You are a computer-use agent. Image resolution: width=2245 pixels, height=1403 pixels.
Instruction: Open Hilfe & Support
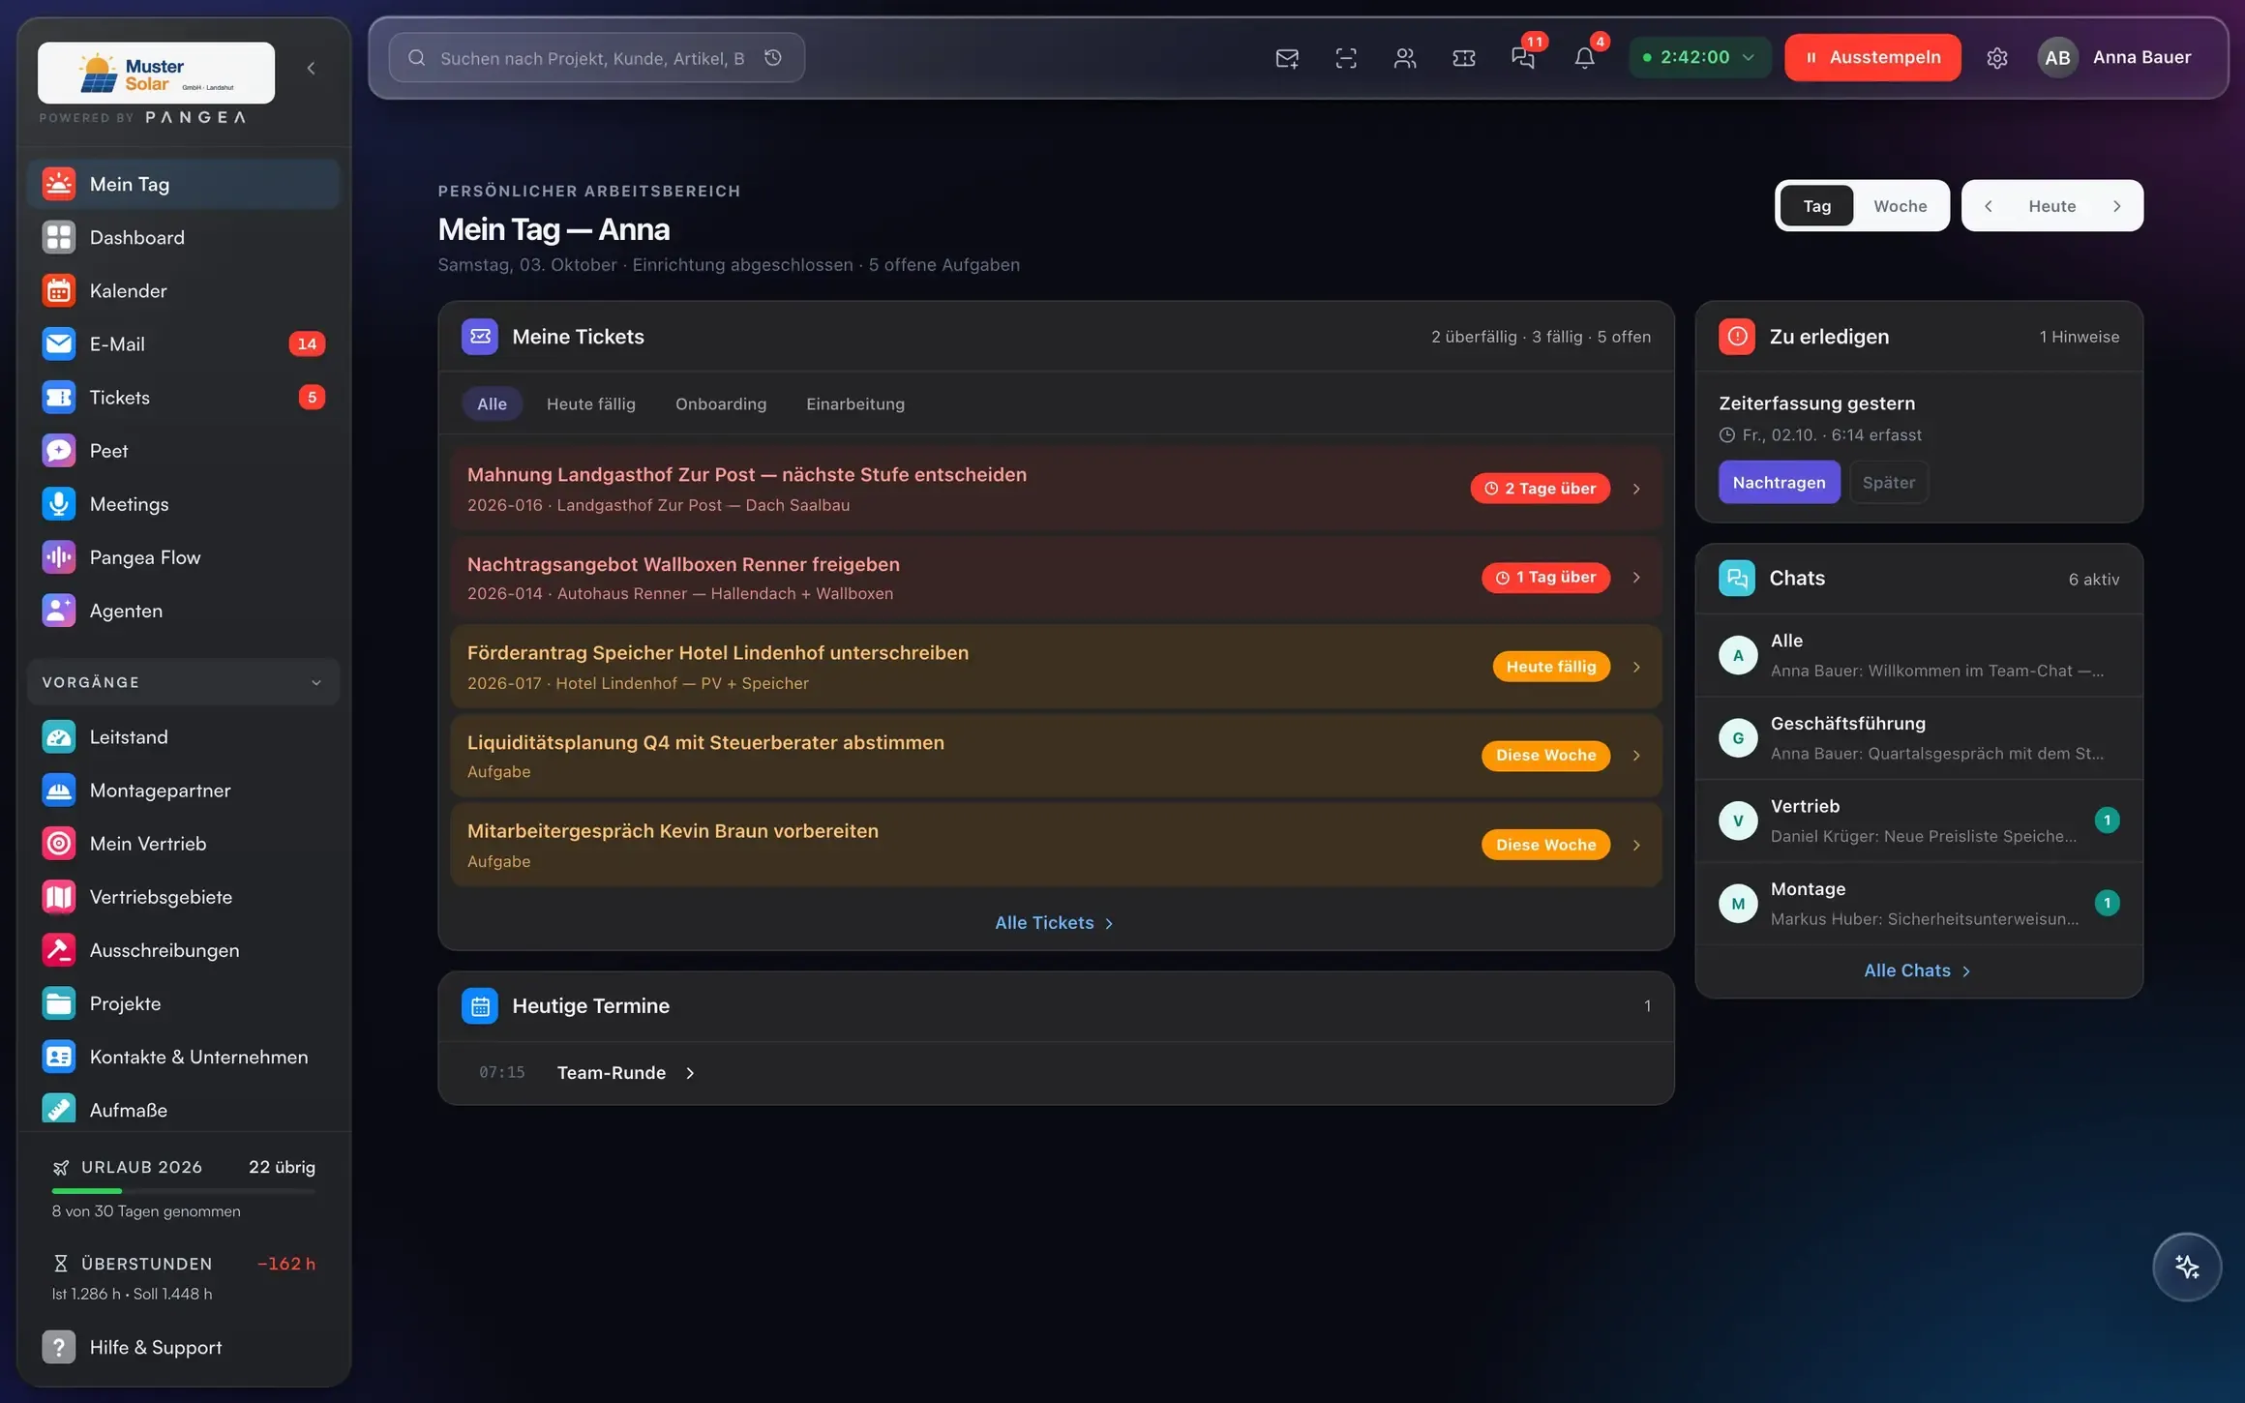pyautogui.click(x=184, y=1347)
